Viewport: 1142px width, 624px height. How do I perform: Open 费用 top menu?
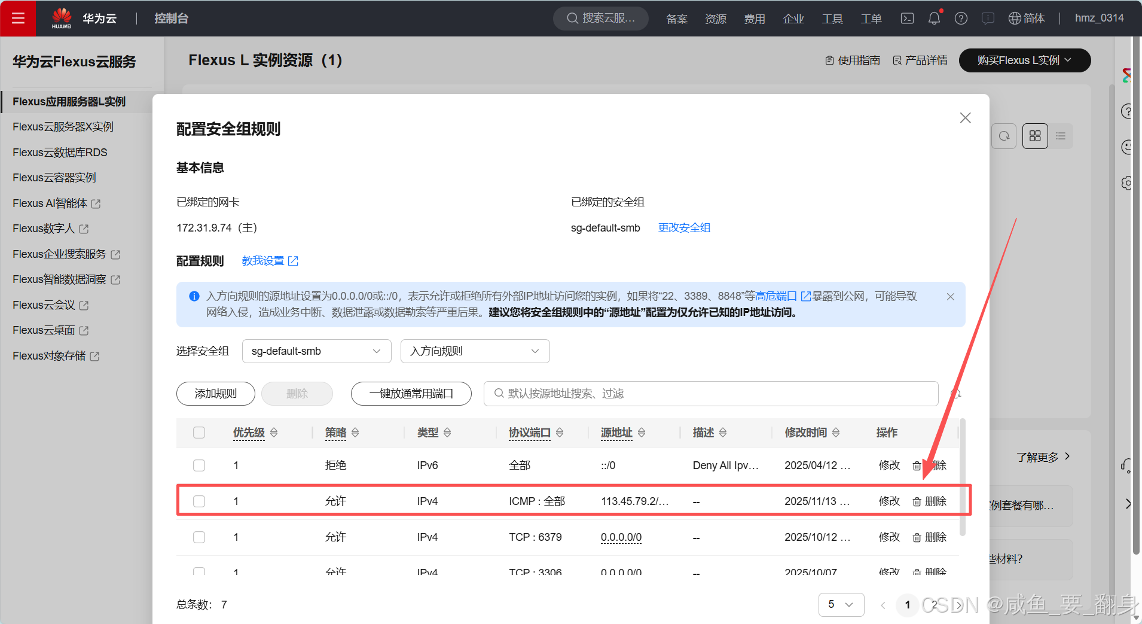(x=755, y=19)
